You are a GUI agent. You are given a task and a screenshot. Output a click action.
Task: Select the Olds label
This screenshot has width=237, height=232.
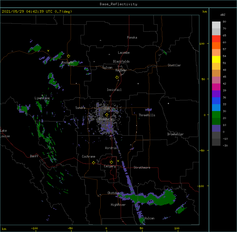107,109
